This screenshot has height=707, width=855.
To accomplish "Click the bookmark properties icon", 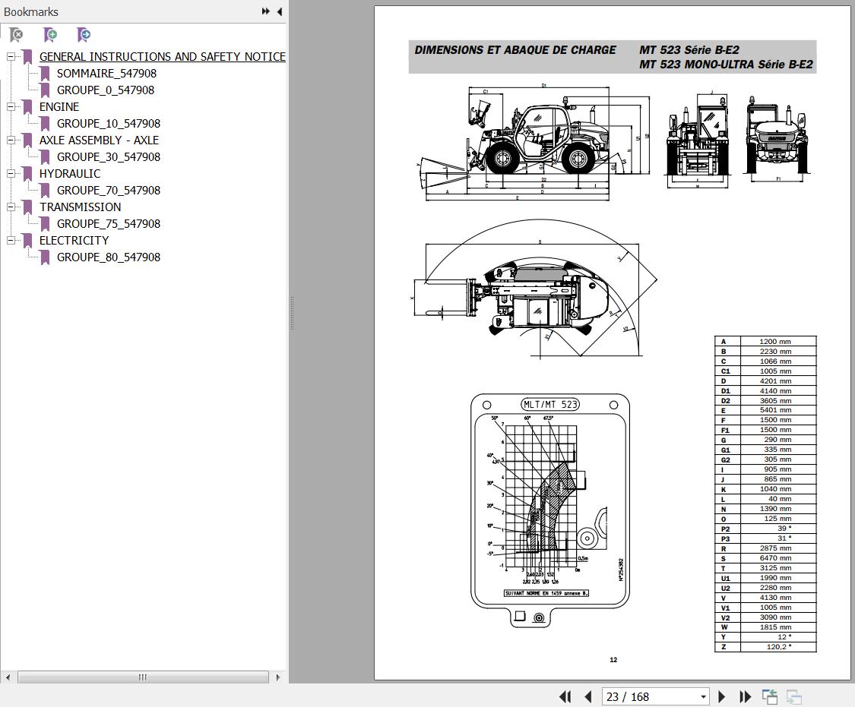I will point(84,36).
